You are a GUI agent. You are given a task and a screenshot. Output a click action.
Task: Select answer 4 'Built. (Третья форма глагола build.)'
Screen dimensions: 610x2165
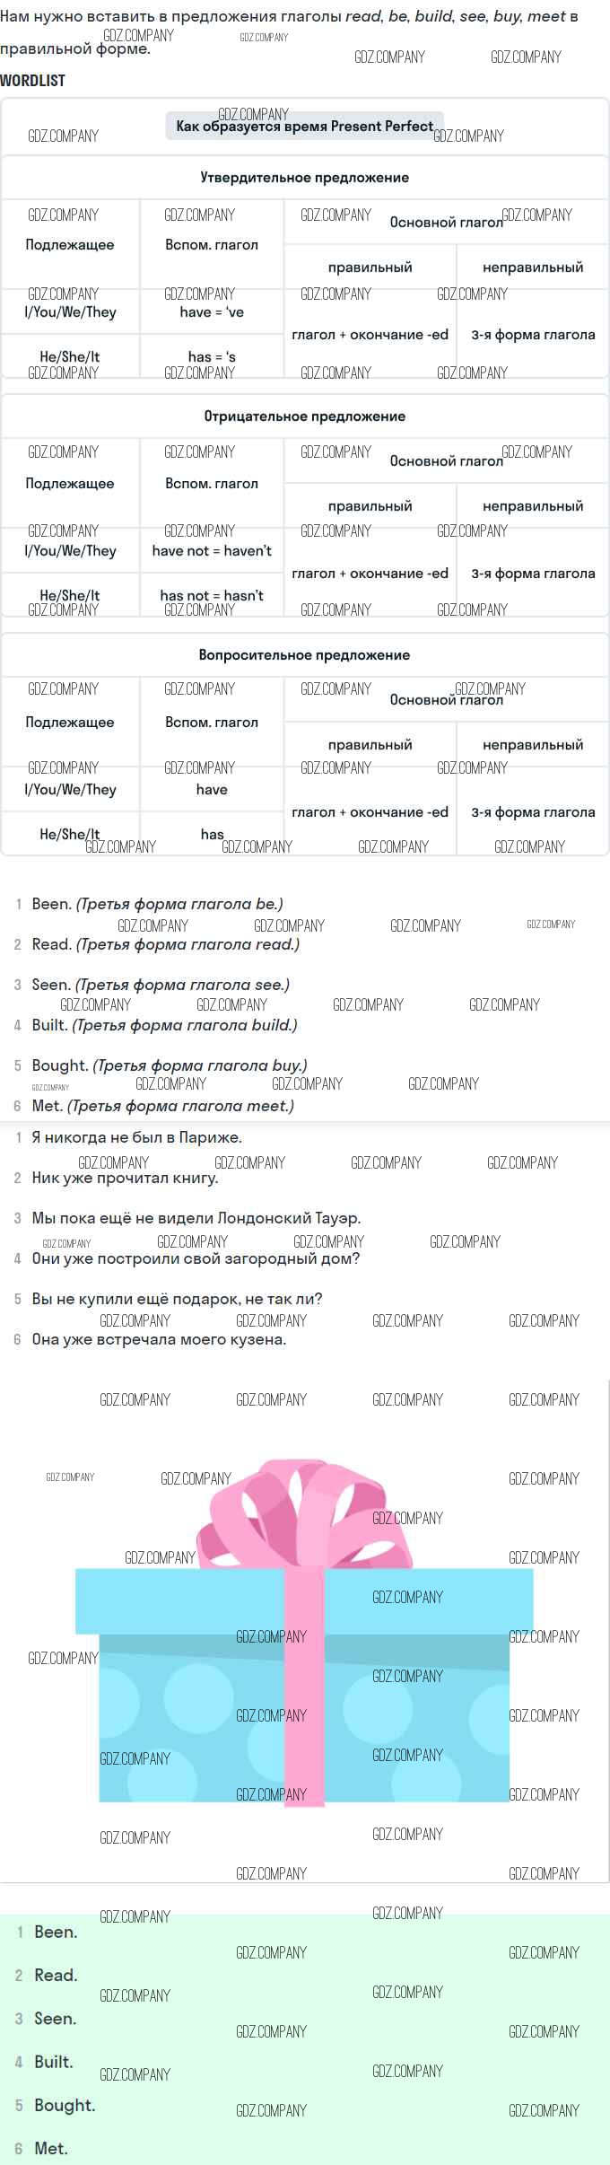(x=164, y=1025)
